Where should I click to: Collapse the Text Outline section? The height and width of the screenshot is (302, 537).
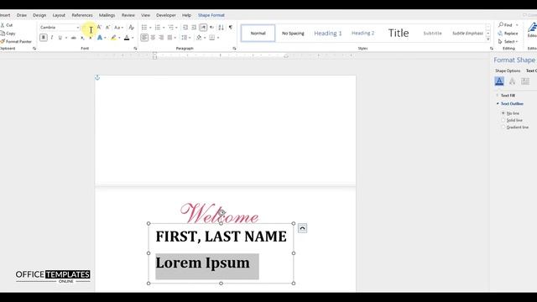tap(509, 104)
